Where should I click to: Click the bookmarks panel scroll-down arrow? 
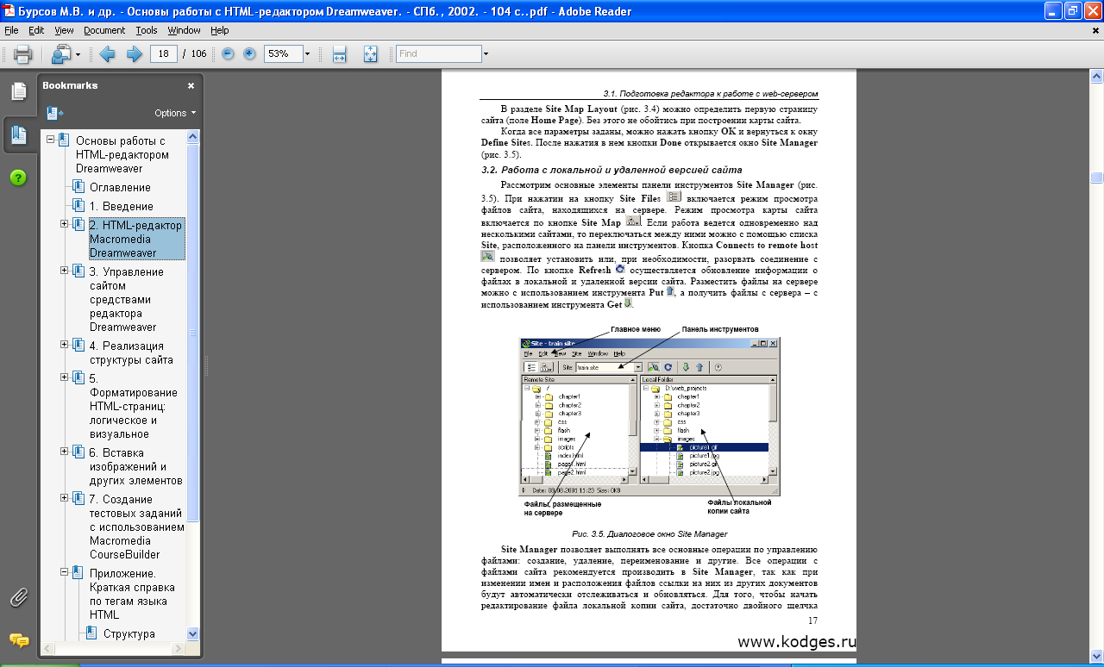tap(193, 633)
